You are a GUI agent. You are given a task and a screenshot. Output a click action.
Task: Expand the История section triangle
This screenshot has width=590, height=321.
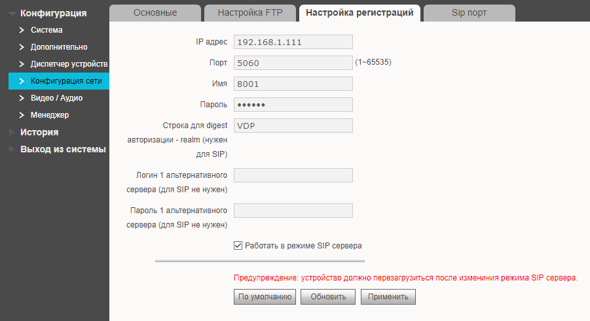(12, 132)
